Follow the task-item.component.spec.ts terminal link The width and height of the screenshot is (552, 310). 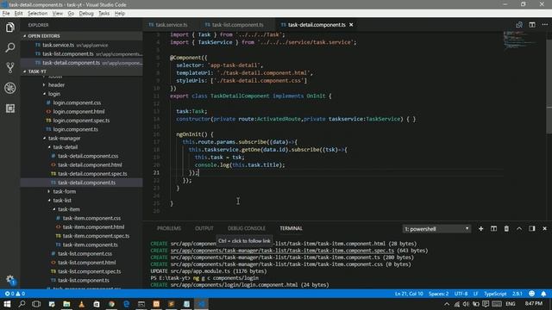click(282, 251)
